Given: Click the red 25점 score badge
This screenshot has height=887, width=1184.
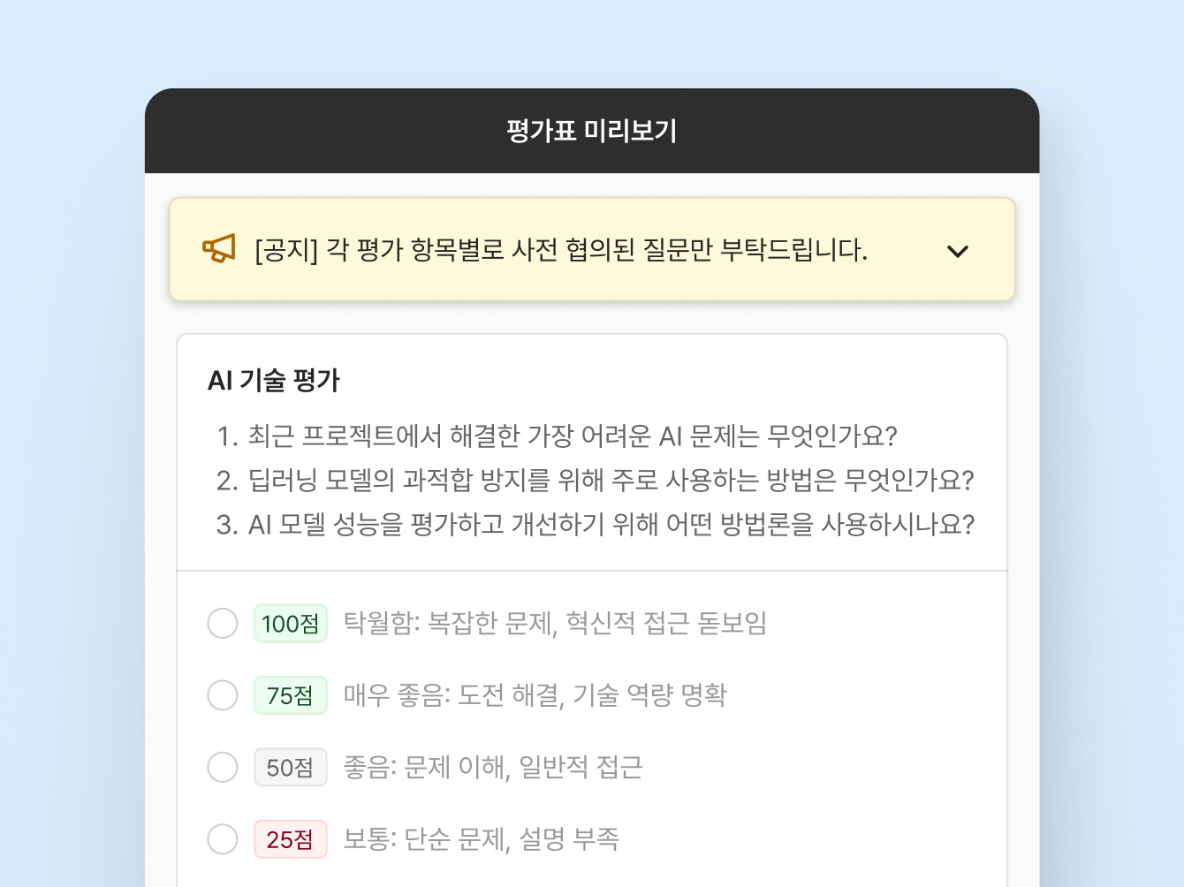Looking at the screenshot, I should [x=291, y=839].
